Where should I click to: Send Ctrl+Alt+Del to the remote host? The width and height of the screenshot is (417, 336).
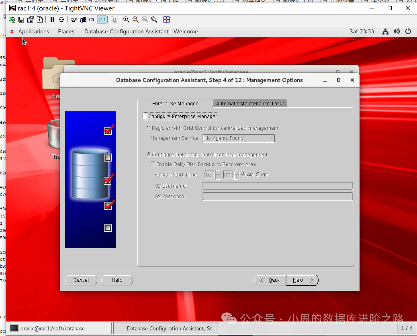(74, 19)
